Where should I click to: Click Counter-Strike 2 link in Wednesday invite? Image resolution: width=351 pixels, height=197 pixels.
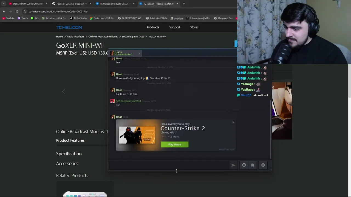pos(160,78)
